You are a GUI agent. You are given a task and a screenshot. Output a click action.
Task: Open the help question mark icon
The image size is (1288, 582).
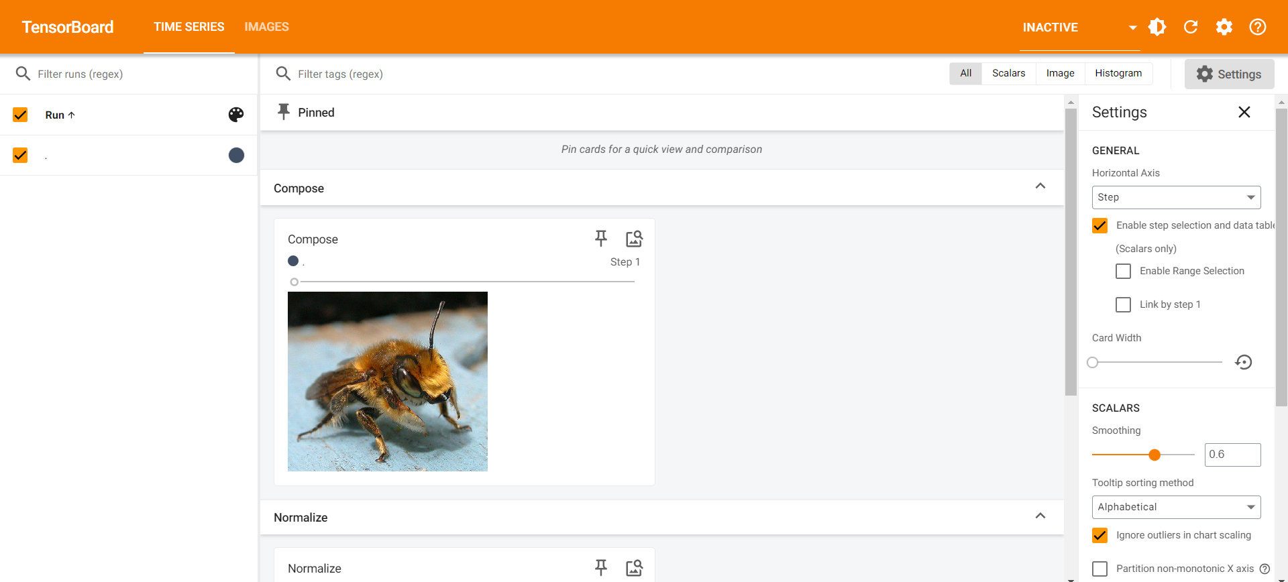click(x=1258, y=27)
